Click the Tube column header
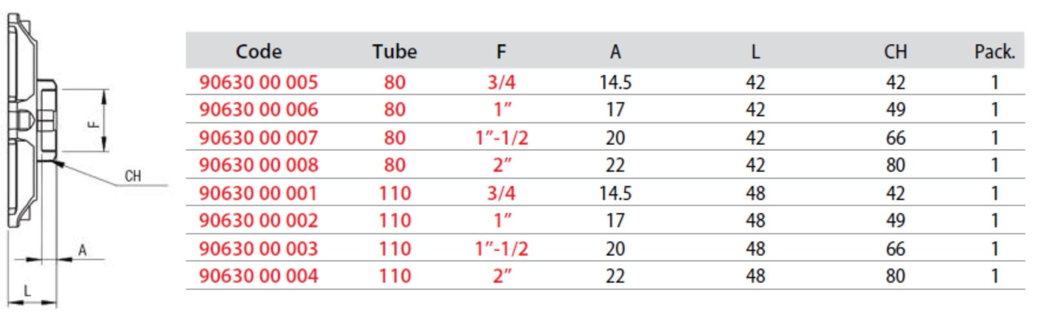This screenshot has width=1043, height=322. tap(394, 52)
